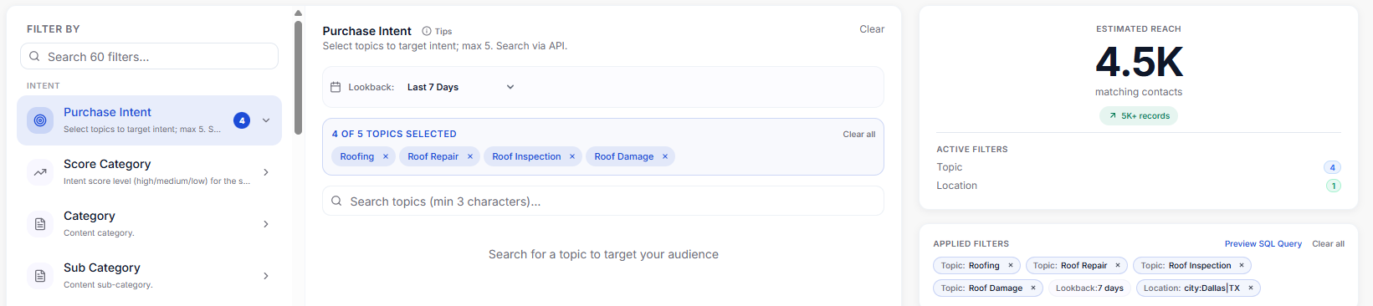Click the Sub Category document icon
1373x306 pixels.
pos(39,276)
